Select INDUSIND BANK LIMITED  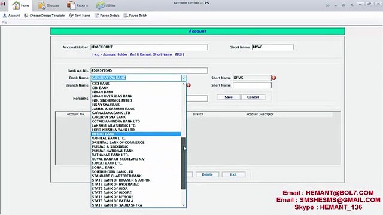click(136, 100)
